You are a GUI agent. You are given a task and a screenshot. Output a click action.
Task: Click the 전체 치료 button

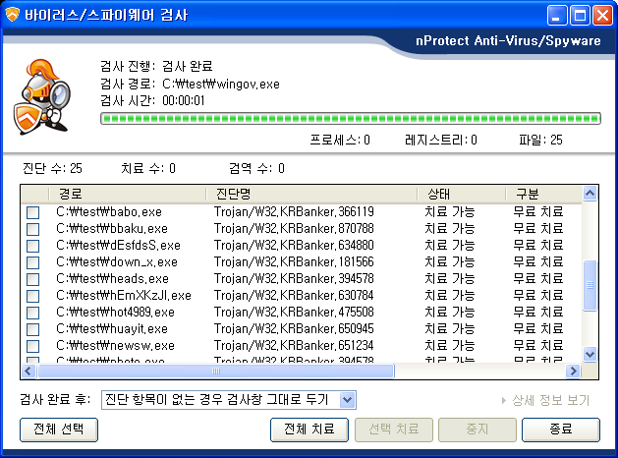(x=309, y=429)
